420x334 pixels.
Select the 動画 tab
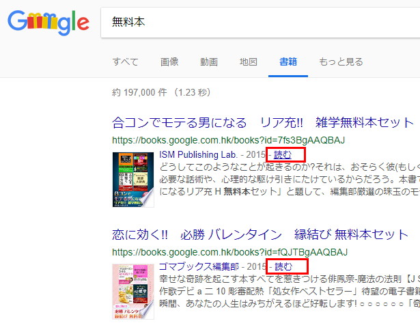click(209, 62)
